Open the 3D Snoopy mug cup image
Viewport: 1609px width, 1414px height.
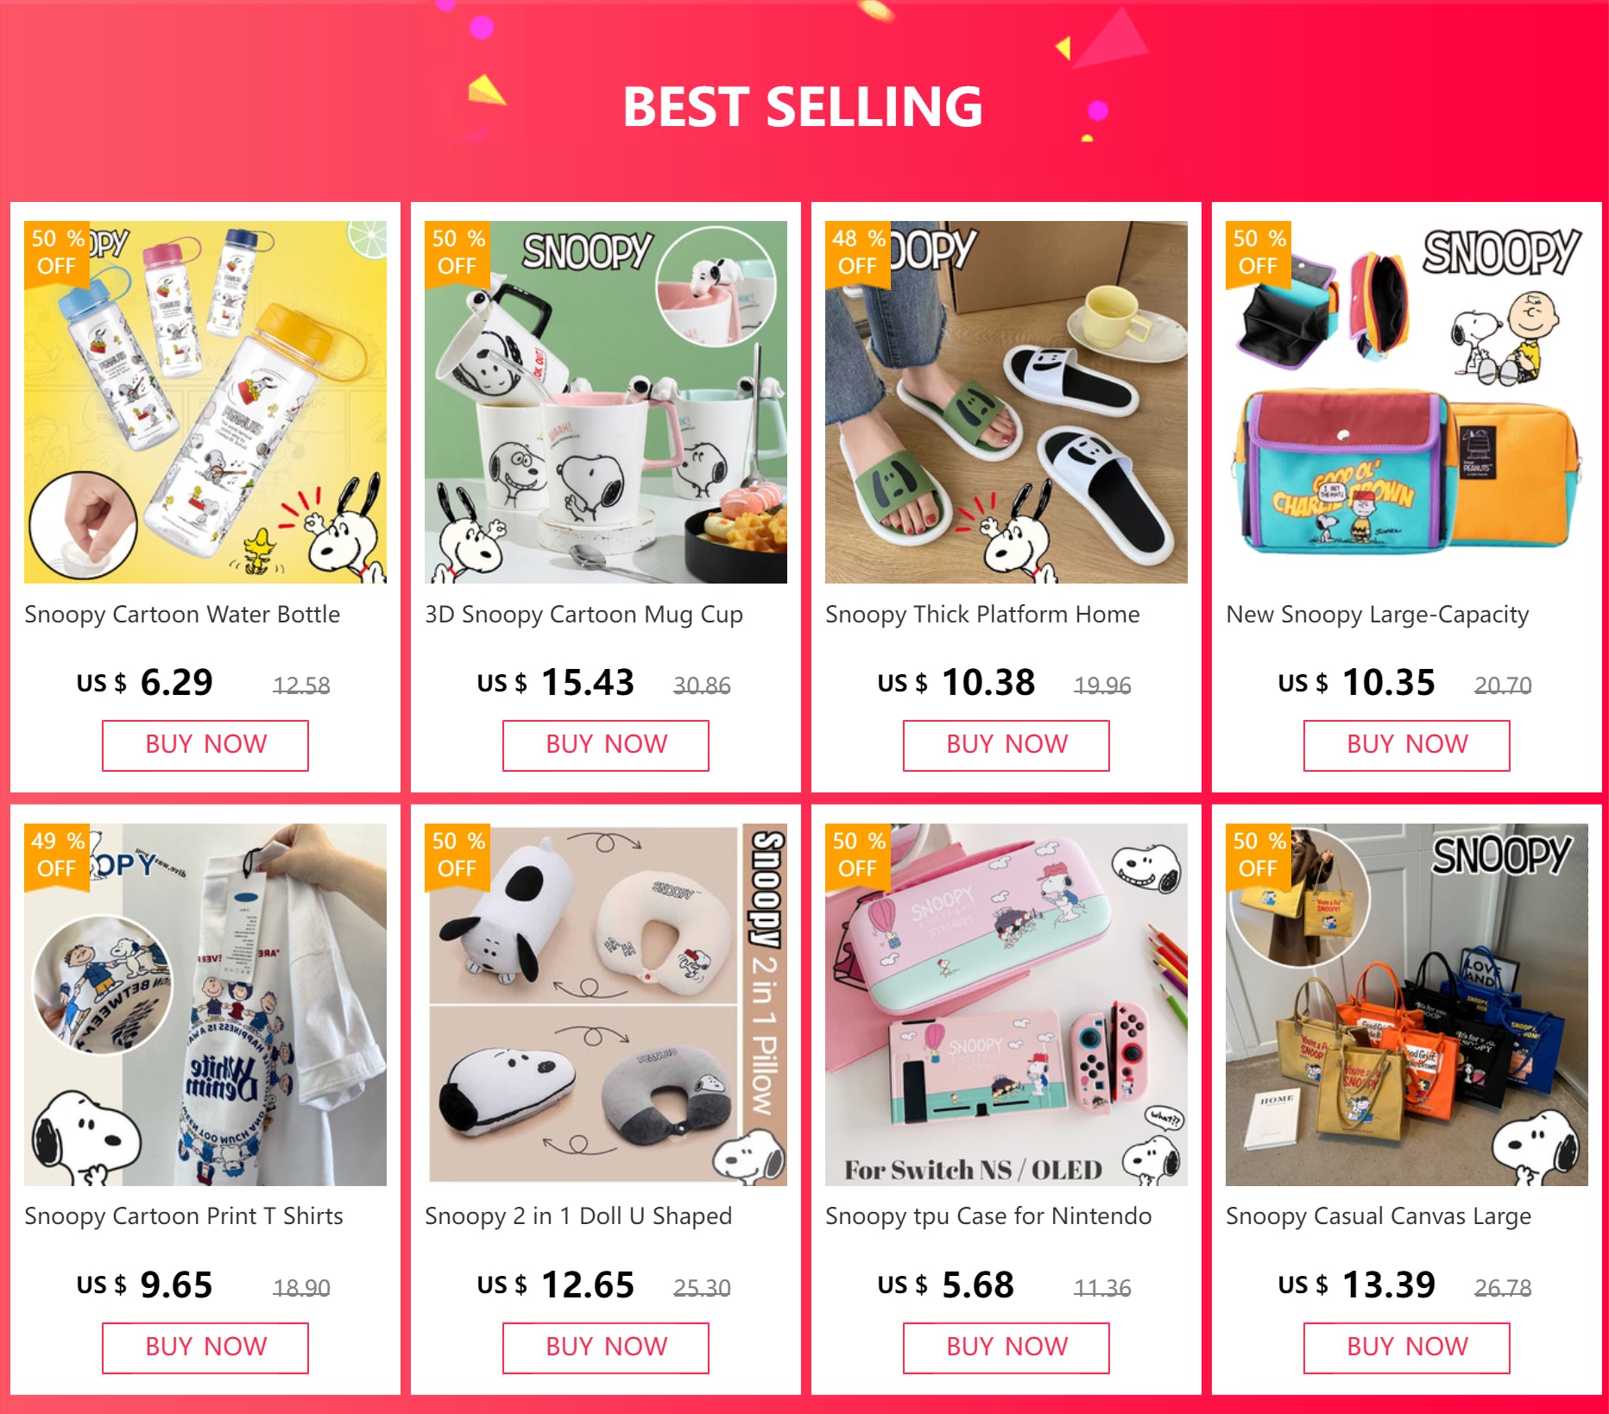tap(606, 402)
